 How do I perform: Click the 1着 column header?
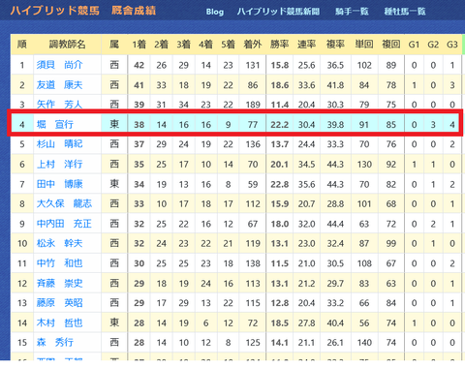point(139,45)
